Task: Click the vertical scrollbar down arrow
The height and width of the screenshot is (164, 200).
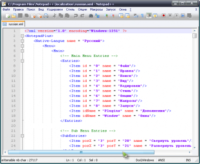Action: [x=195, y=148]
